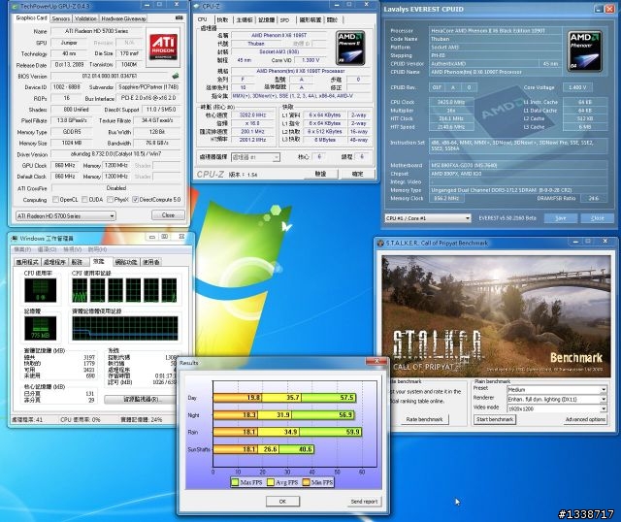Switch to the Validation tab in GPU-Z
This screenshot has height=522, width=621.
click(85, 18)
